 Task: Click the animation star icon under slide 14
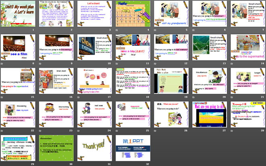click(232, 63)
